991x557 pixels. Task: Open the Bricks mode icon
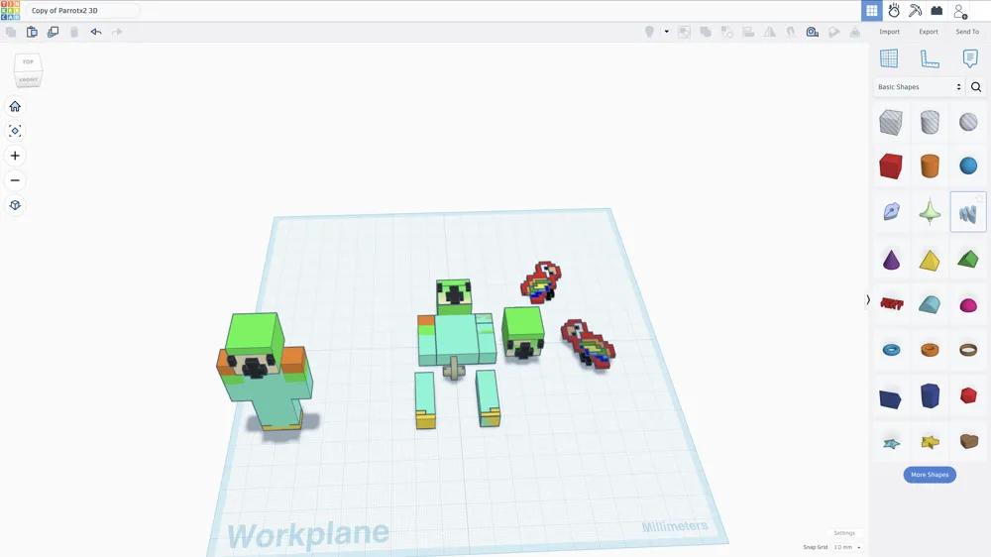click(x=936, y=10)
